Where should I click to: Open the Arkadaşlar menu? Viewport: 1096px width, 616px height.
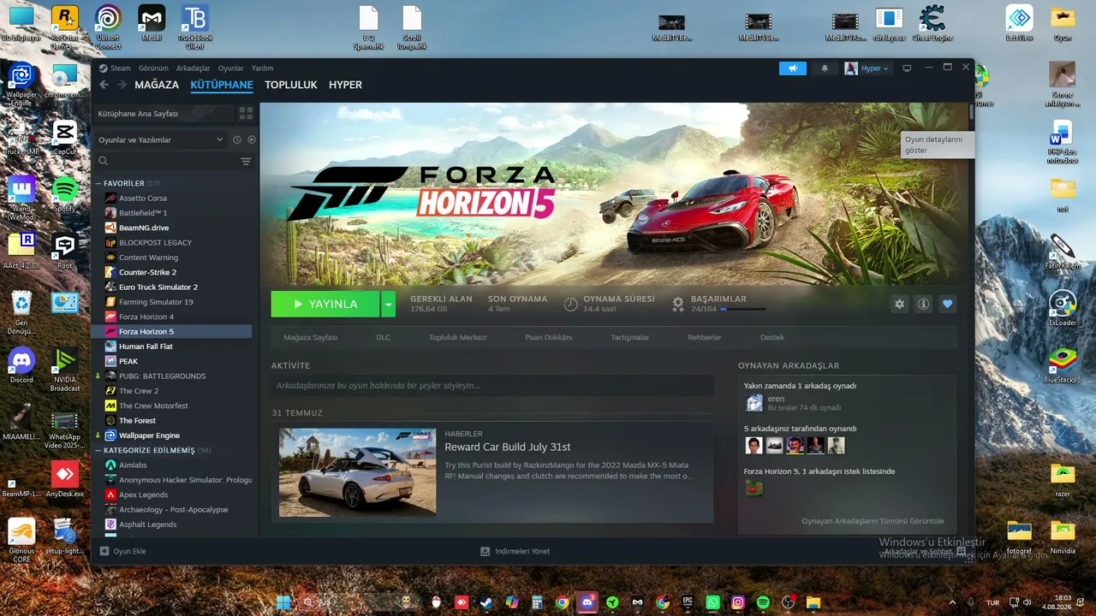[x=193, y=68]
